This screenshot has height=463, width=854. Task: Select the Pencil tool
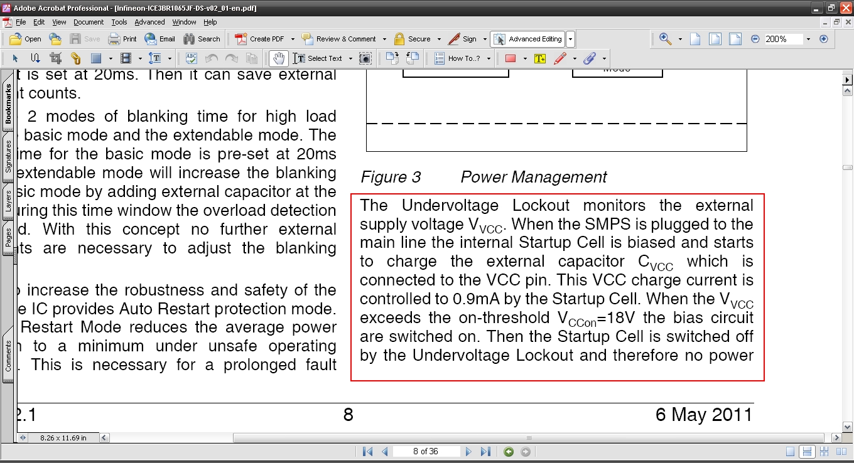click(x=559, y=58)
